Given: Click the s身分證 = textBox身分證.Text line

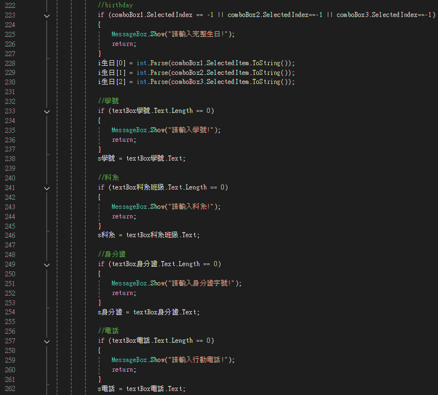Looking at the screenshot, I should [x=149, y=312].
